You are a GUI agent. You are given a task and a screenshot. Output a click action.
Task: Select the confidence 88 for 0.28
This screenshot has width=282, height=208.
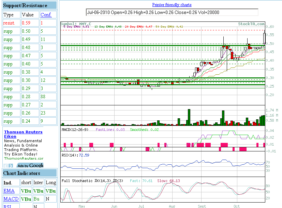point(48,96)
